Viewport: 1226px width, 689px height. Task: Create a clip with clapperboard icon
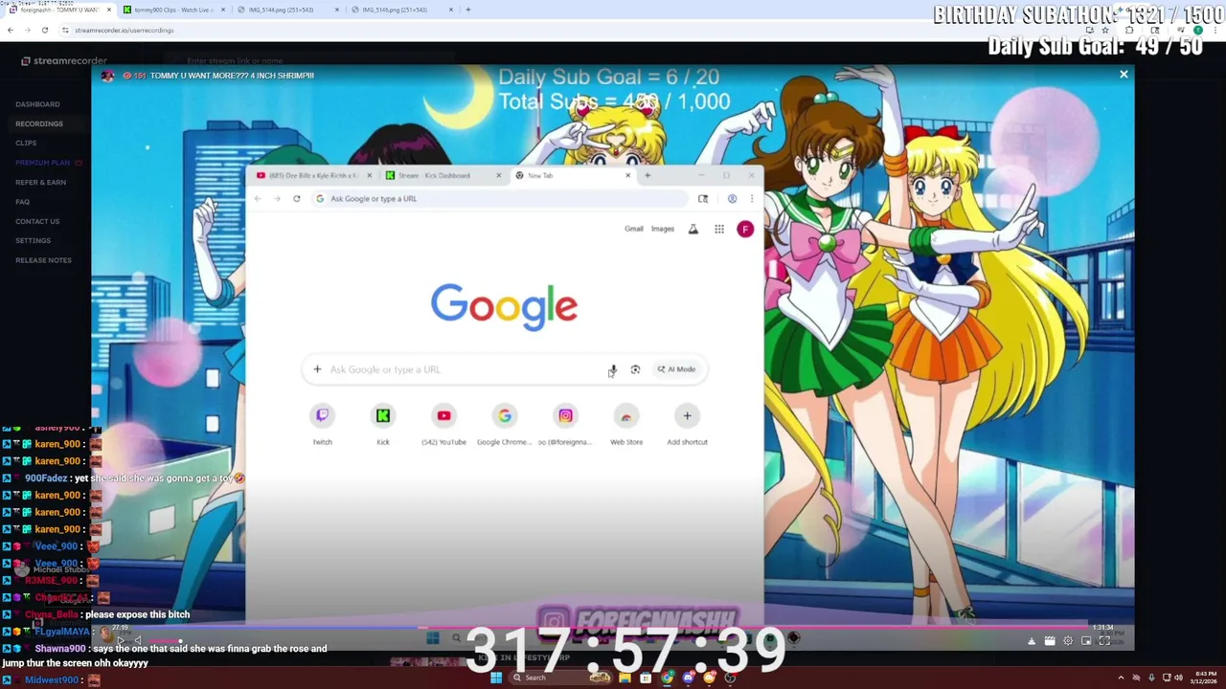[x=1050, y=641]
